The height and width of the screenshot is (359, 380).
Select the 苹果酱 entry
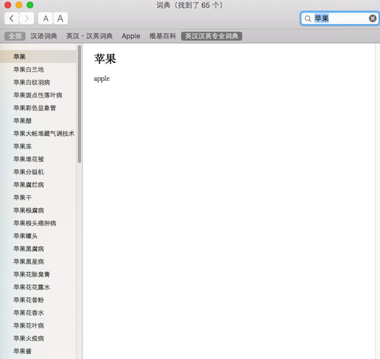38,351
